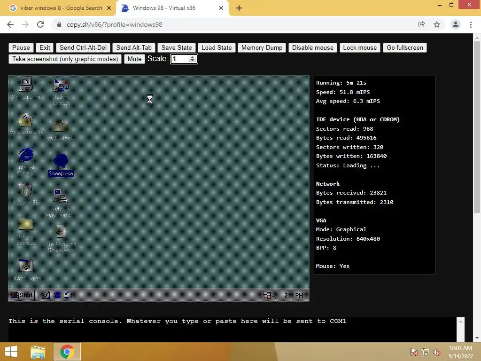Click Send Alt-Tab button

click(x=134, y=47)
